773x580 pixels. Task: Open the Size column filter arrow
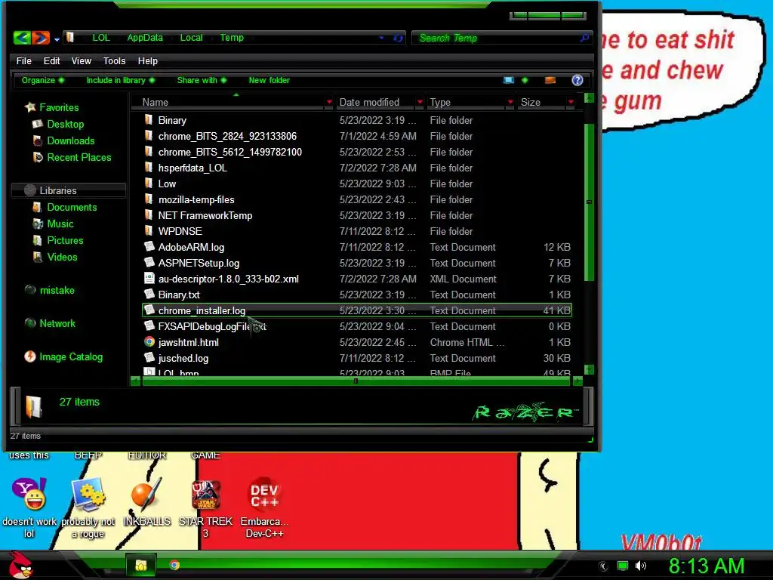571,102
